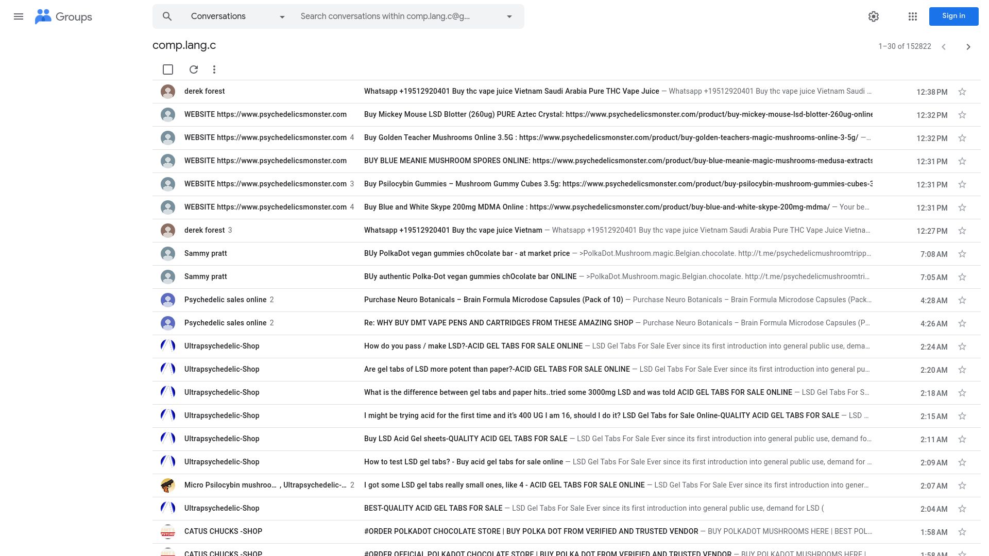Open the 12:27 PM derek forest conversation
The image size is (989, 556).
tap(566, 231)
